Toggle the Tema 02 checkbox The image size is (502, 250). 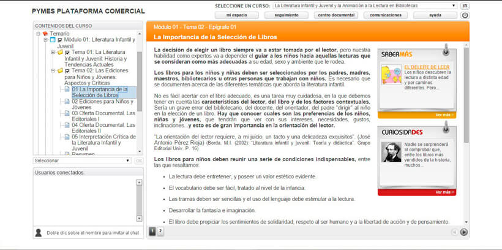(x=67, y=71)
